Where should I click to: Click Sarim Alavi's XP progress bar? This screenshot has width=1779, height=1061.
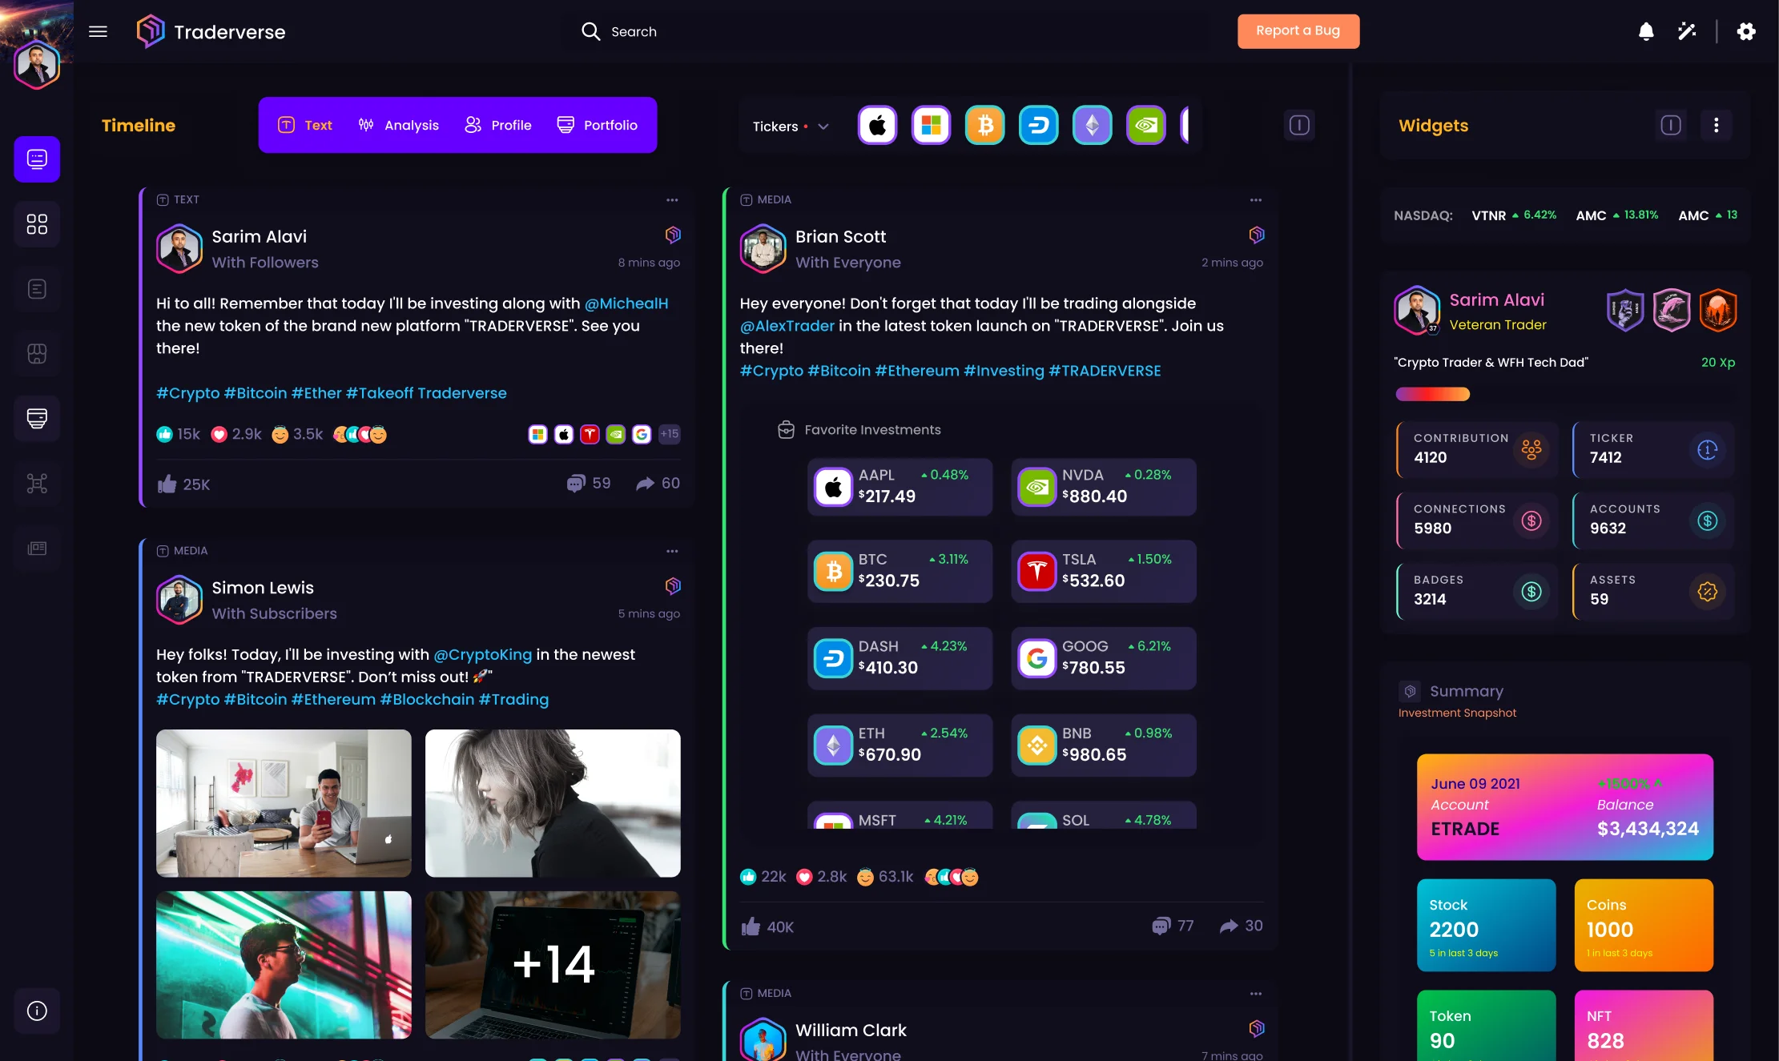tap(1431, 394)
